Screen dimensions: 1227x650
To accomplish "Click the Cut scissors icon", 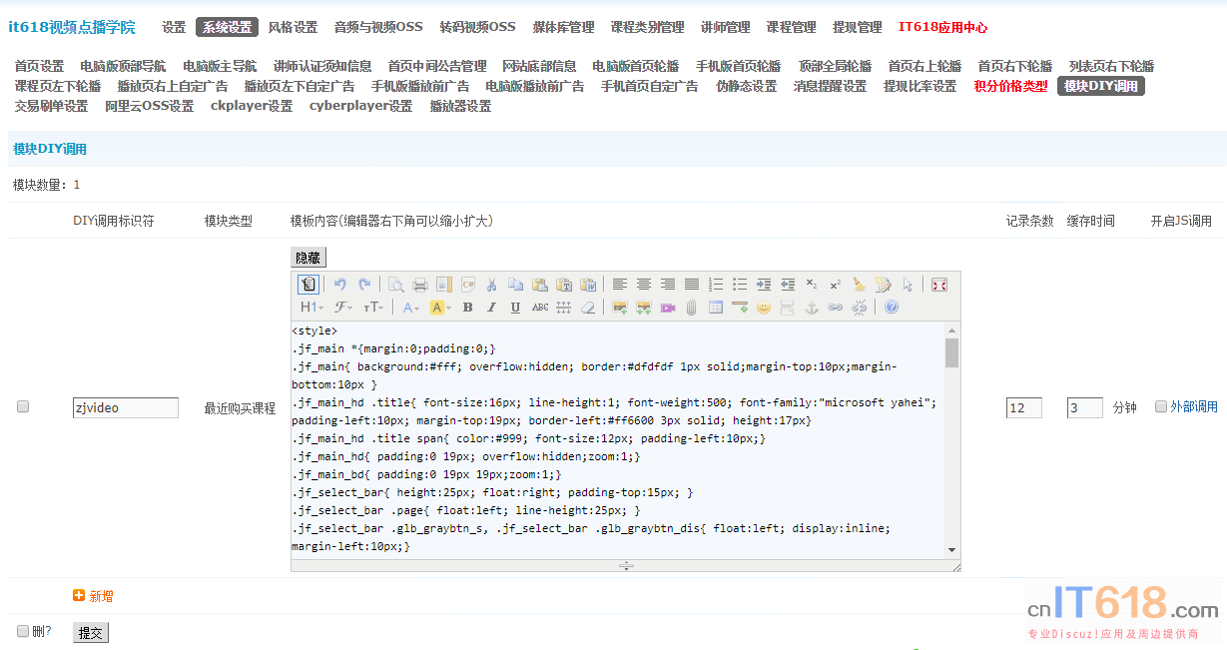I will (x=491, y=285).
